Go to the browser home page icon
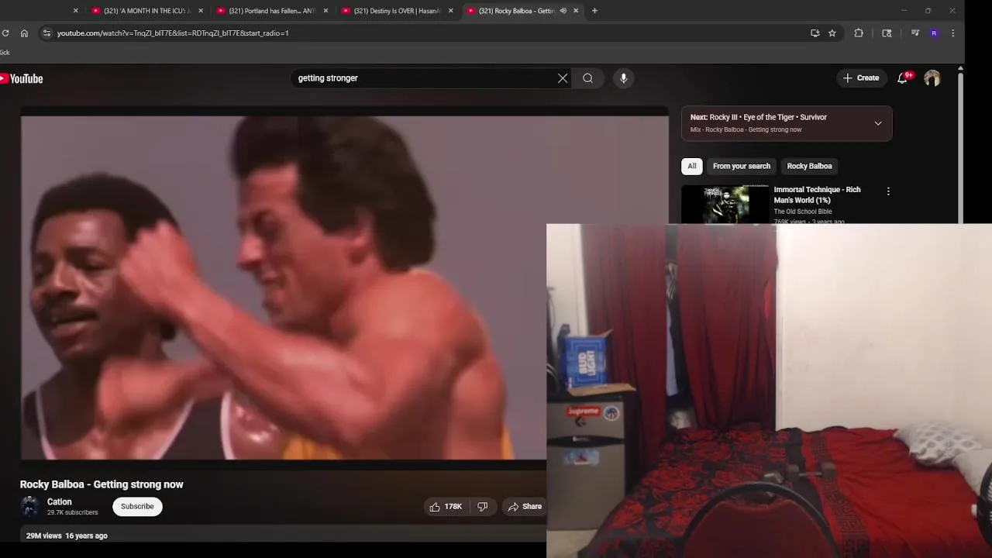Image resolution: width=992 pixels, height=558 pixels. [24, 33]
